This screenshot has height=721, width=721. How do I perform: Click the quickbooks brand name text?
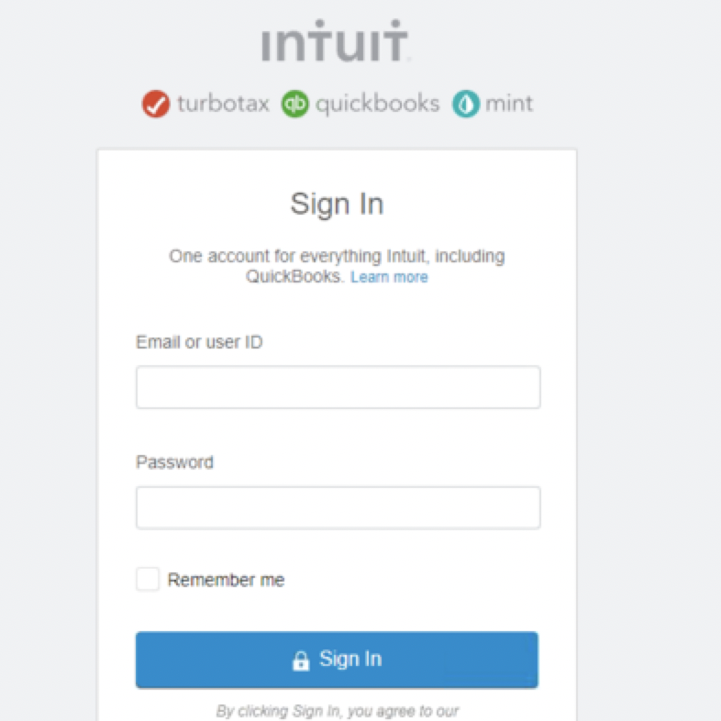point(377,104)
